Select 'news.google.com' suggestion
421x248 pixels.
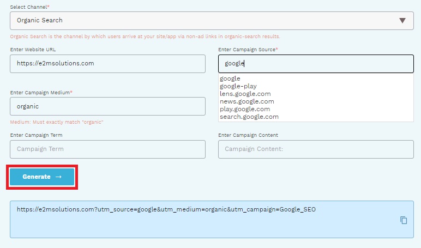[x=247, y=101]
